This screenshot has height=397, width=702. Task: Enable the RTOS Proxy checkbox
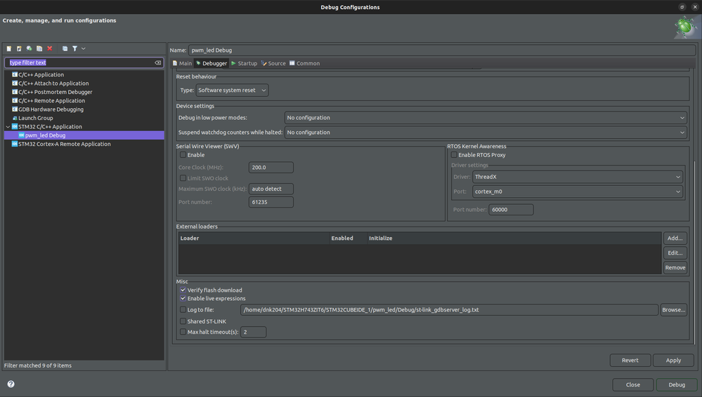454,155
